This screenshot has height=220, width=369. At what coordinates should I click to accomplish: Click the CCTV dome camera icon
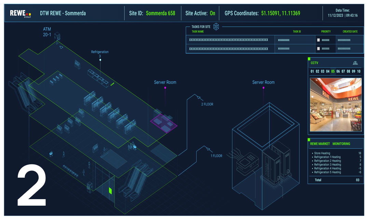(355, 63)
